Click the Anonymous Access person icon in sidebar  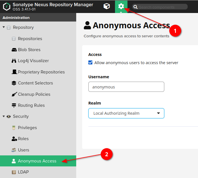tap(14, 161)
